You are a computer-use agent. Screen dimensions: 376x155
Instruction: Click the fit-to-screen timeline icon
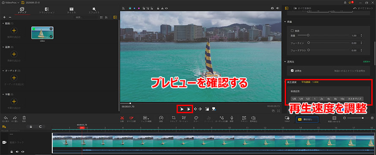[x=335, y=118]
